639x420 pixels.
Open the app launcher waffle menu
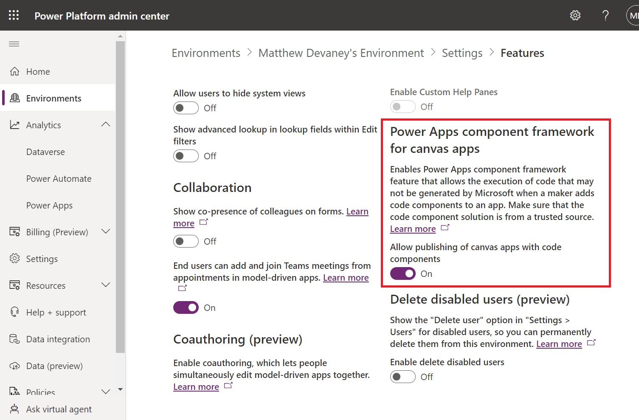point(14,15)
